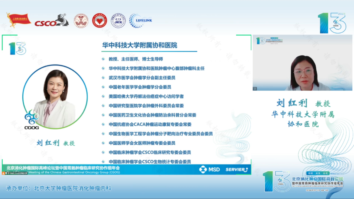The image size is (354, 199).
Task: Select the round speaker portrait photo
Action: (55, 97)
